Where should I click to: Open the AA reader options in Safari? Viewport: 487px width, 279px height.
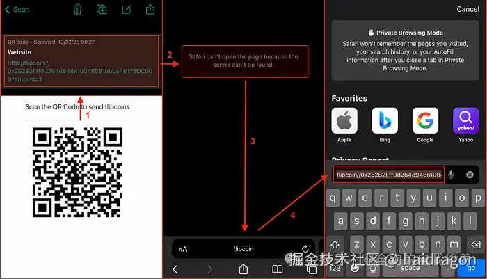pos(183,249)
